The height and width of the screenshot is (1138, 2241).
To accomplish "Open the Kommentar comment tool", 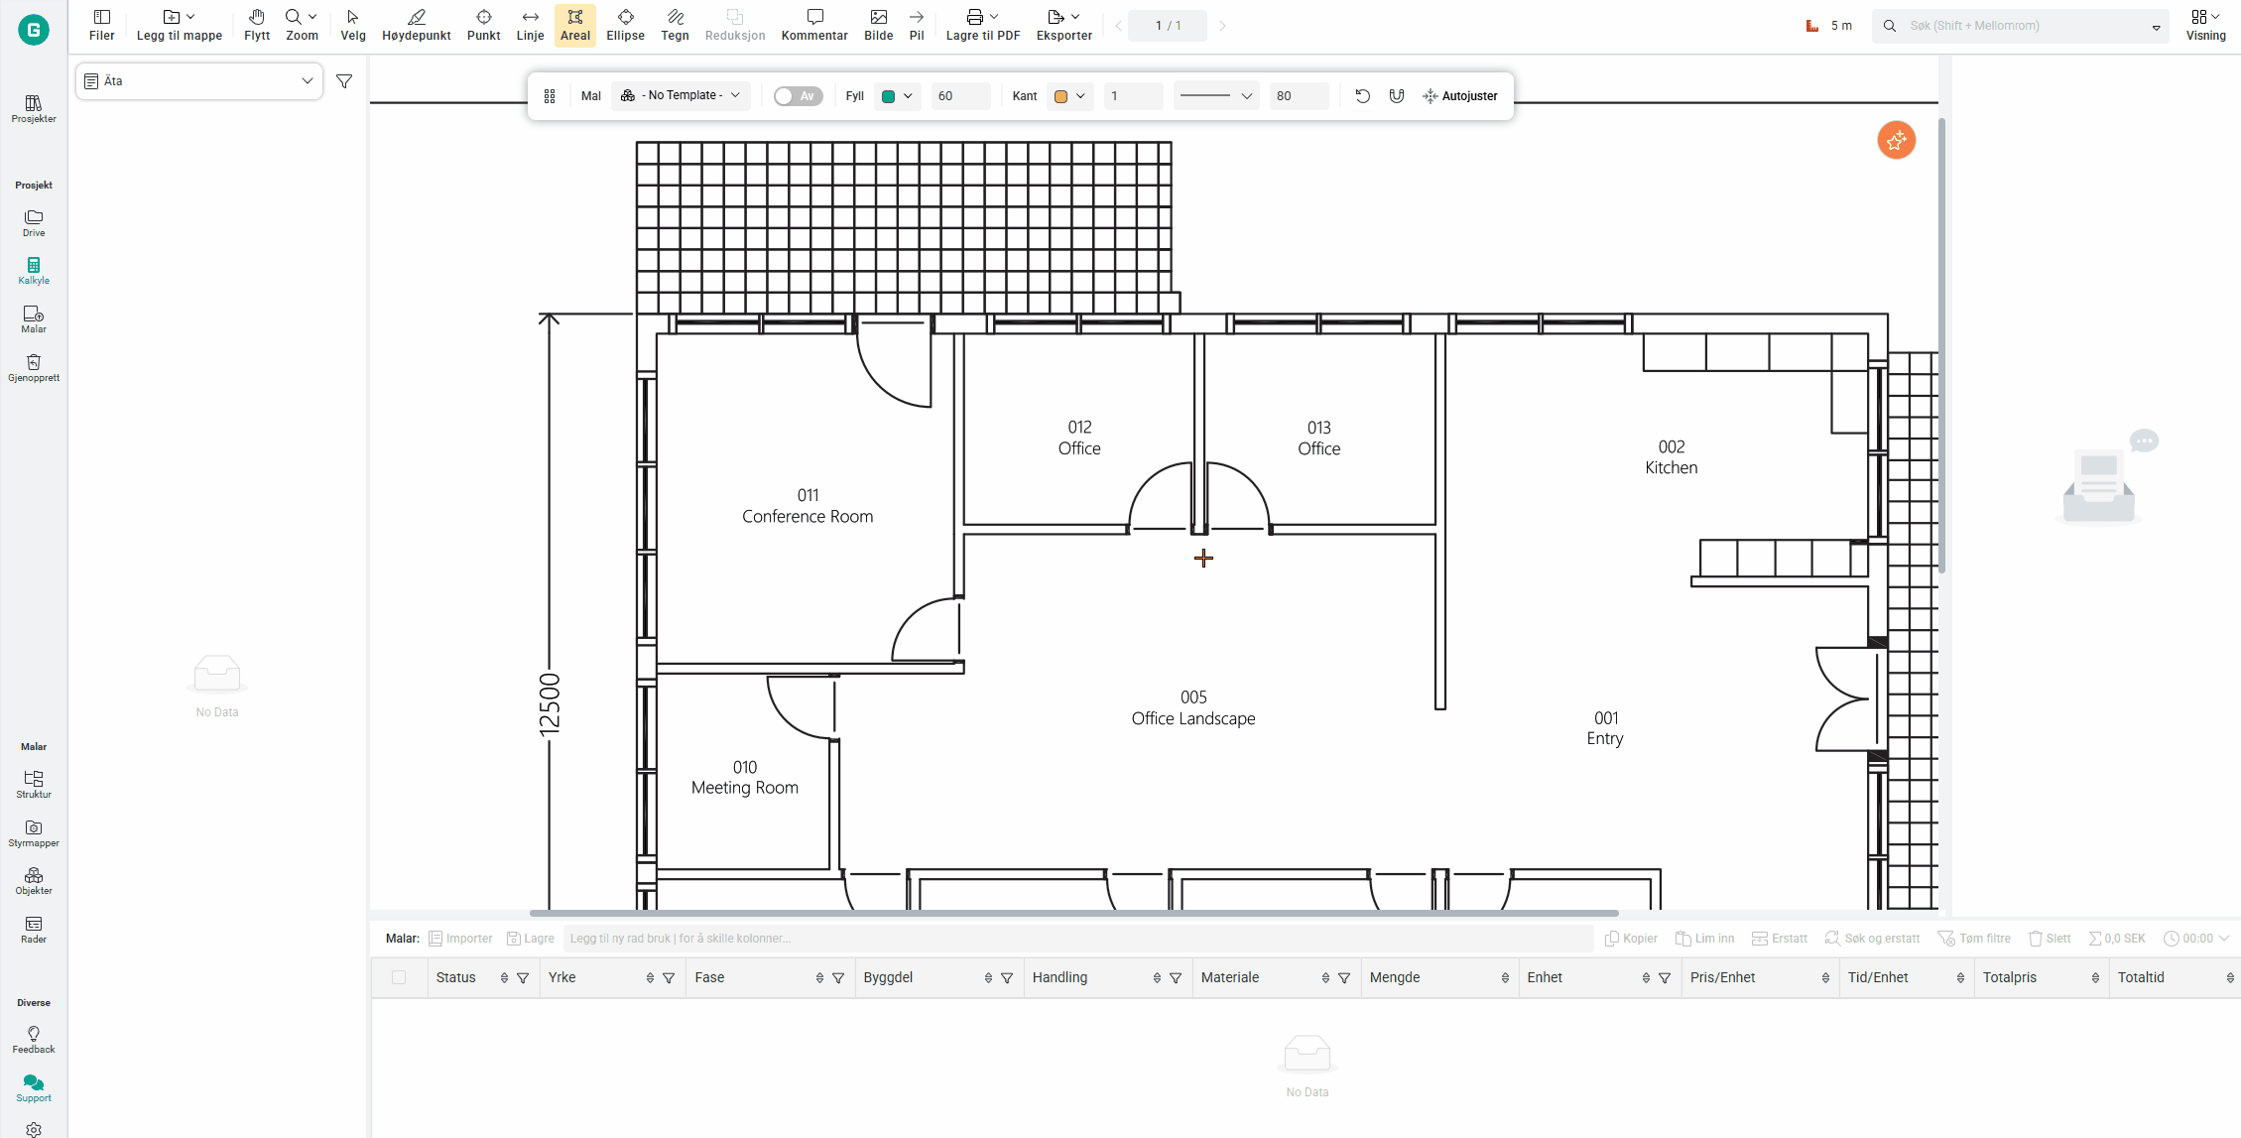I will pos(813,25).
